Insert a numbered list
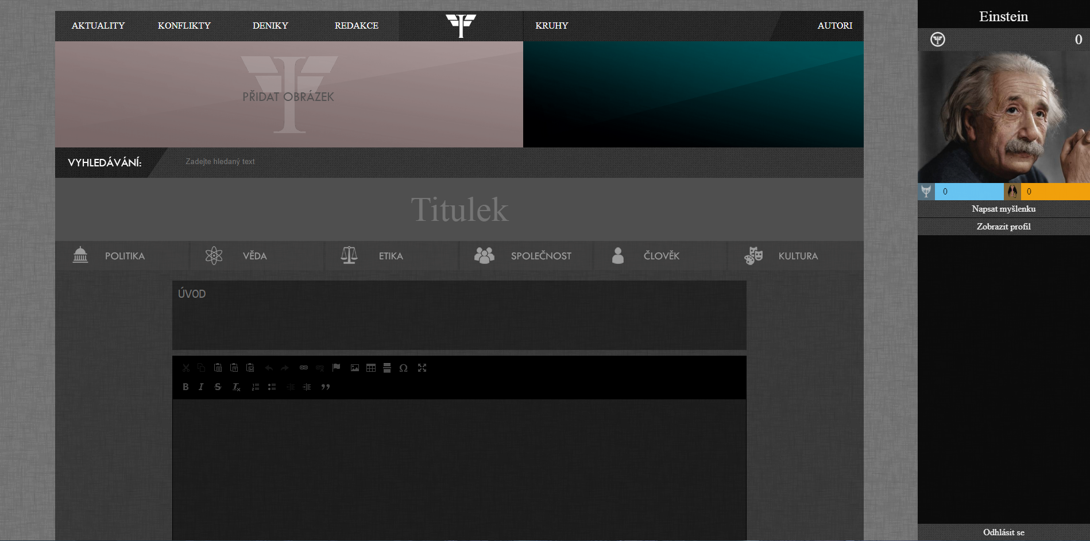Image resolution: width=1090 pixels, height=541 pixels. pos(256,387)
